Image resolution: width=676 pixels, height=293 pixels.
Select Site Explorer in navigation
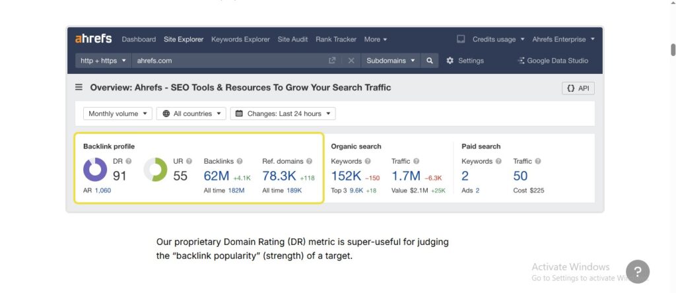184,39
